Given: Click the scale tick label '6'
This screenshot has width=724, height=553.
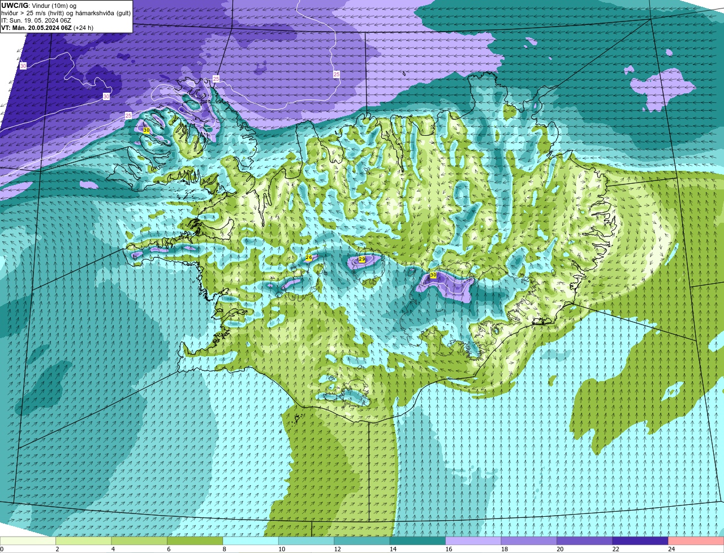Looking at the screenshot, I should 168,549.
